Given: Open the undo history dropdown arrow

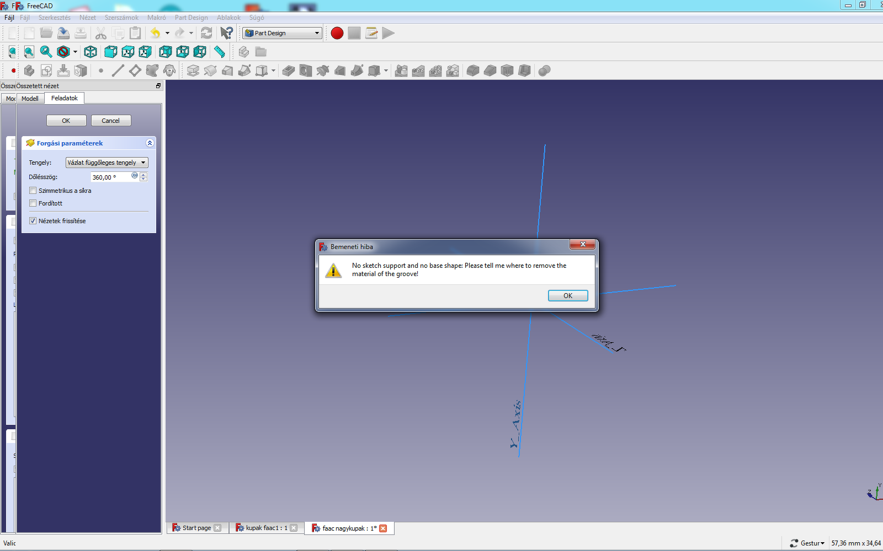Looking at the screenshot, I should tap(167, 33).
